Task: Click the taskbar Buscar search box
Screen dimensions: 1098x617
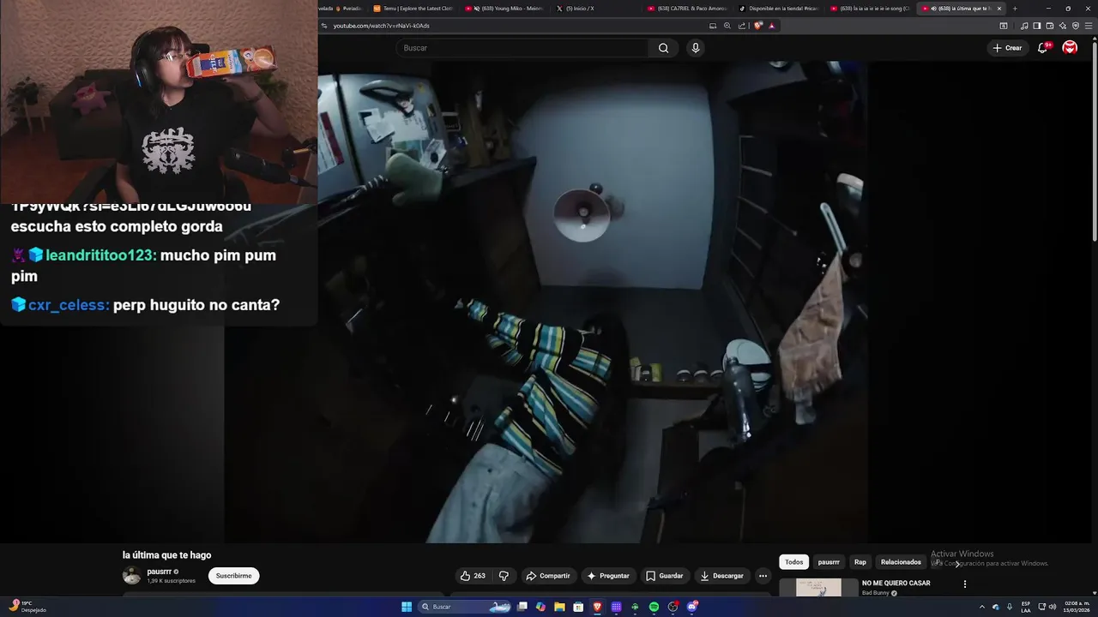Action: point(465,607)
